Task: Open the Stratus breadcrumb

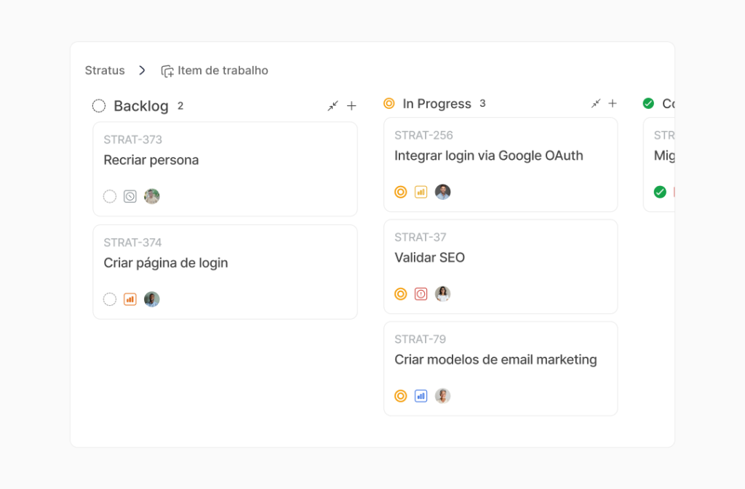Action: [x=105, y=70]
